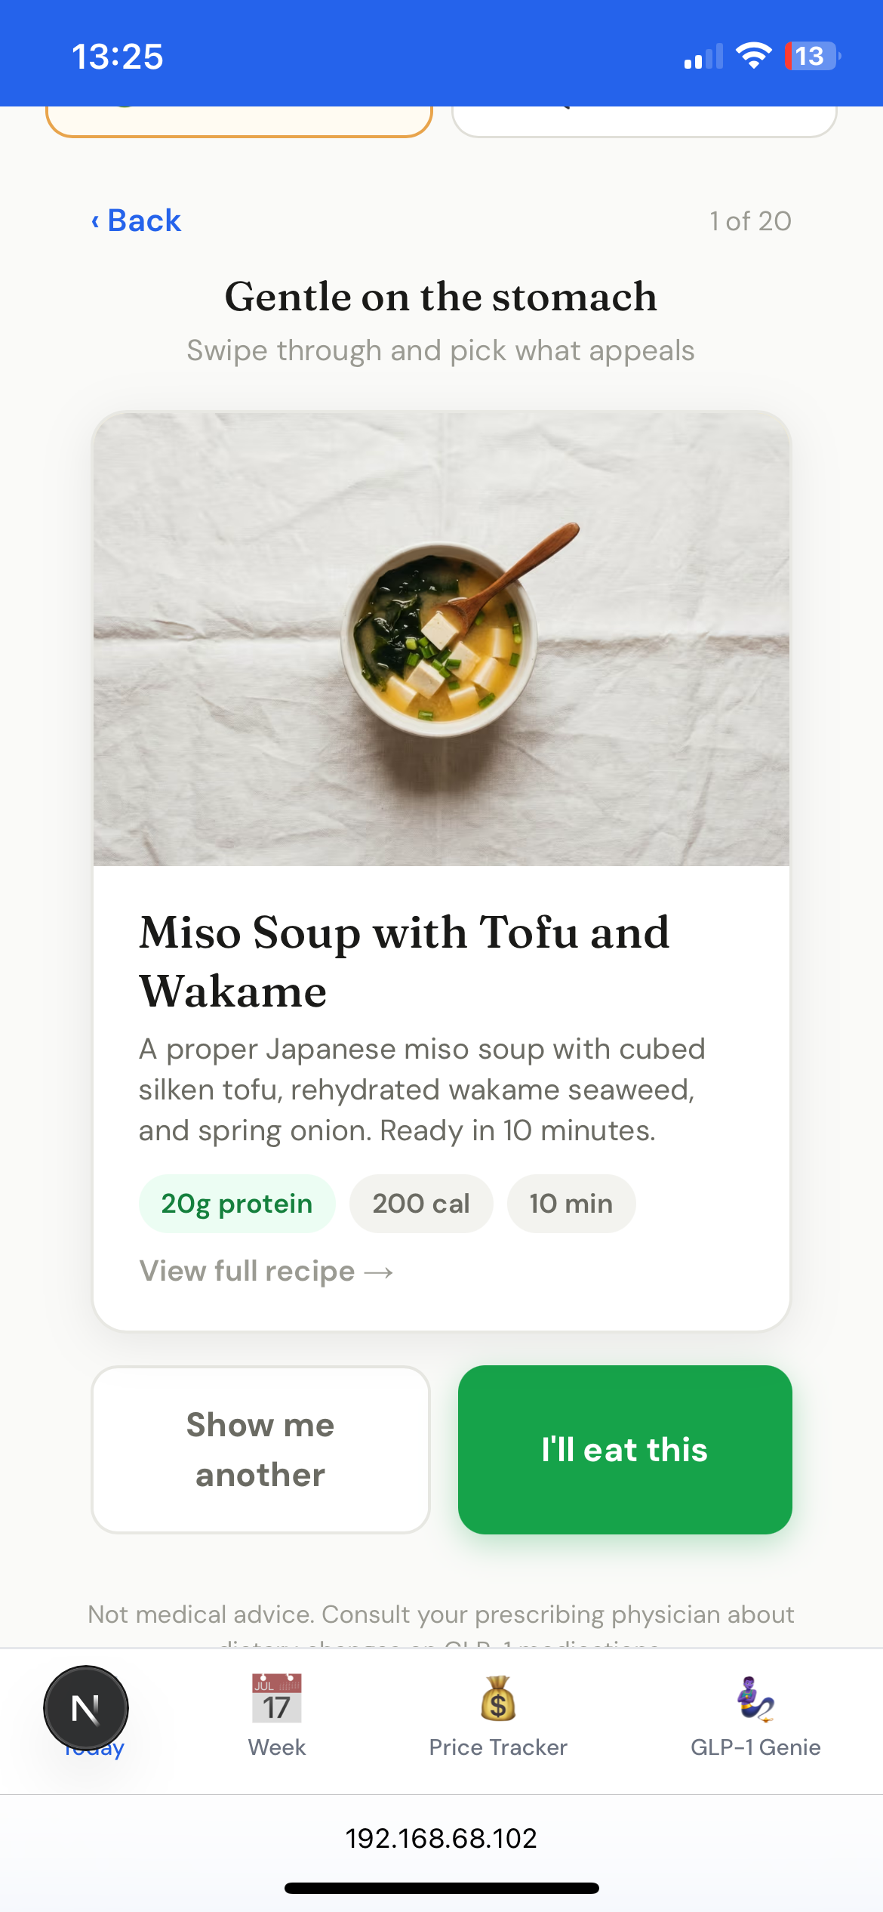Tap the battery indicator showing 13
The width and height of the screenshot is (883, 1912).
[811, 56]
